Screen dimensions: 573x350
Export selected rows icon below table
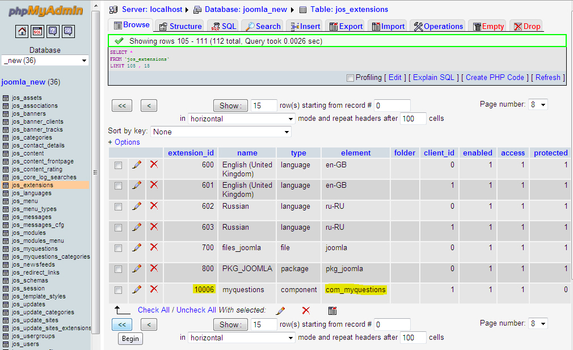pos(332,310)
